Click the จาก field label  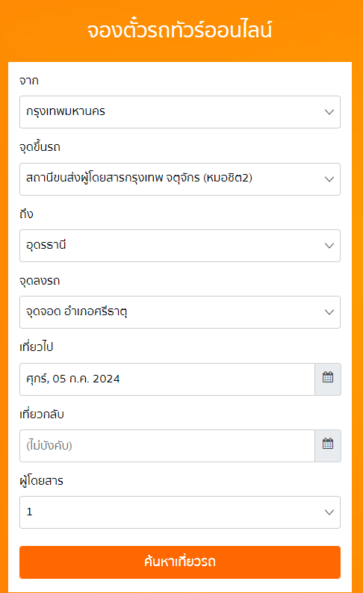point(29,81)
